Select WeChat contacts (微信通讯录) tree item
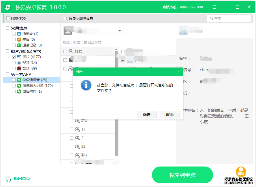Image resolution: width=256 pixels, height=187 pixels. click(x=35, y=80)
